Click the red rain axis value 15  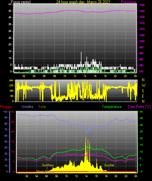pos(13,142)
